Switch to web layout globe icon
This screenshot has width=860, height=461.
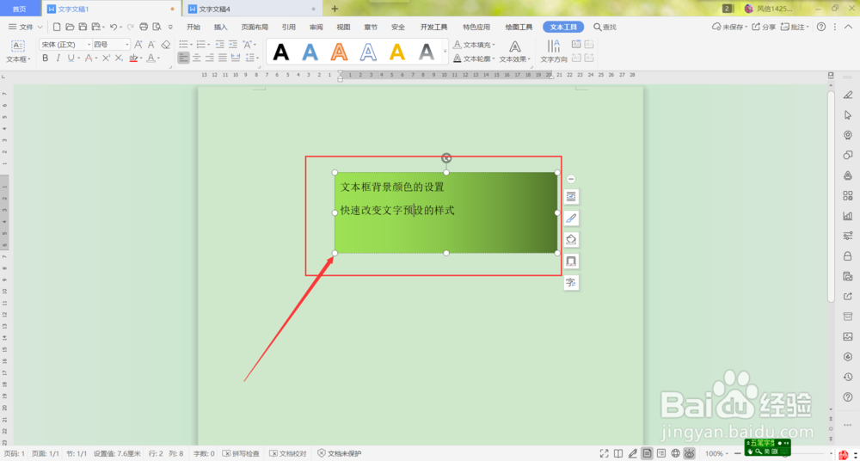676,453
